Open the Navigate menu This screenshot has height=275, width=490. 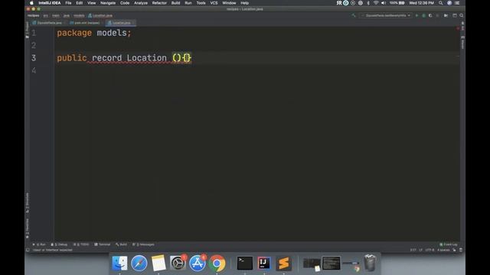(108, 3)
